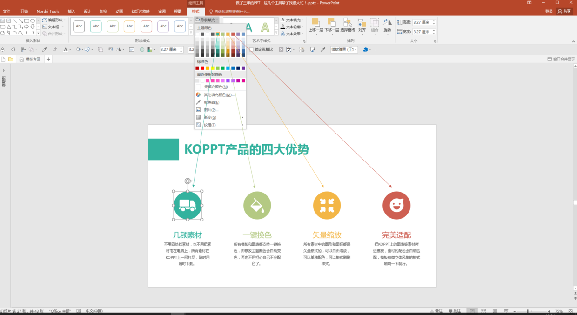Switch to the Design (设计) tab

click(x=87, y=11)
